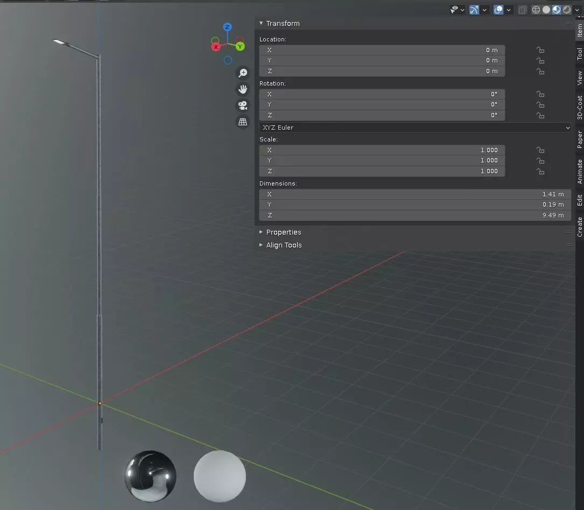
Task: Switch to material preview shading
Action: click(x=557, y=10)
